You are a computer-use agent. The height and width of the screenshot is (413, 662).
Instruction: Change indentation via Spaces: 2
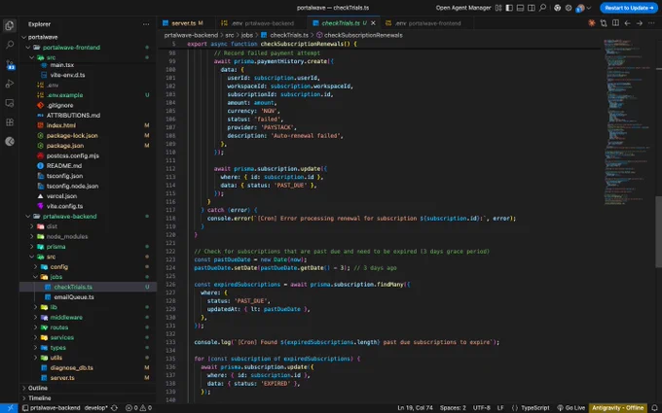coord(453,408)
